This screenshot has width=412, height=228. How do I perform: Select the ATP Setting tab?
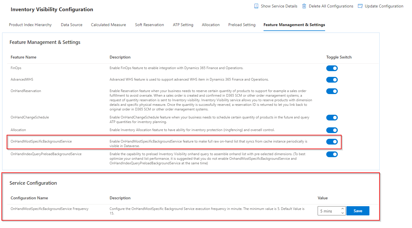click(183, 25)
